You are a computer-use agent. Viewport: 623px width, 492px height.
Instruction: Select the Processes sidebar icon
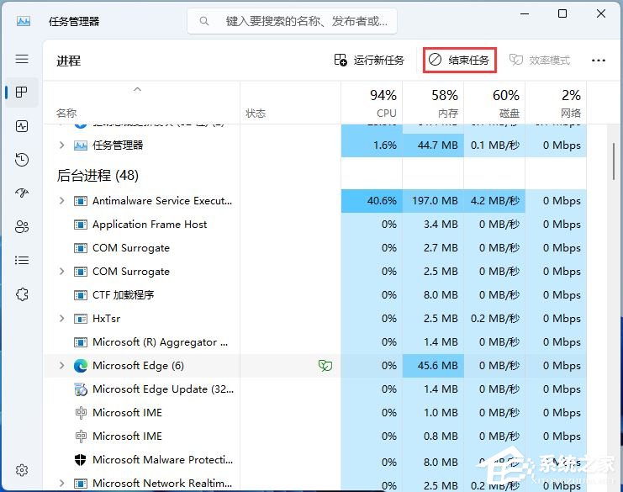(22, 93)
